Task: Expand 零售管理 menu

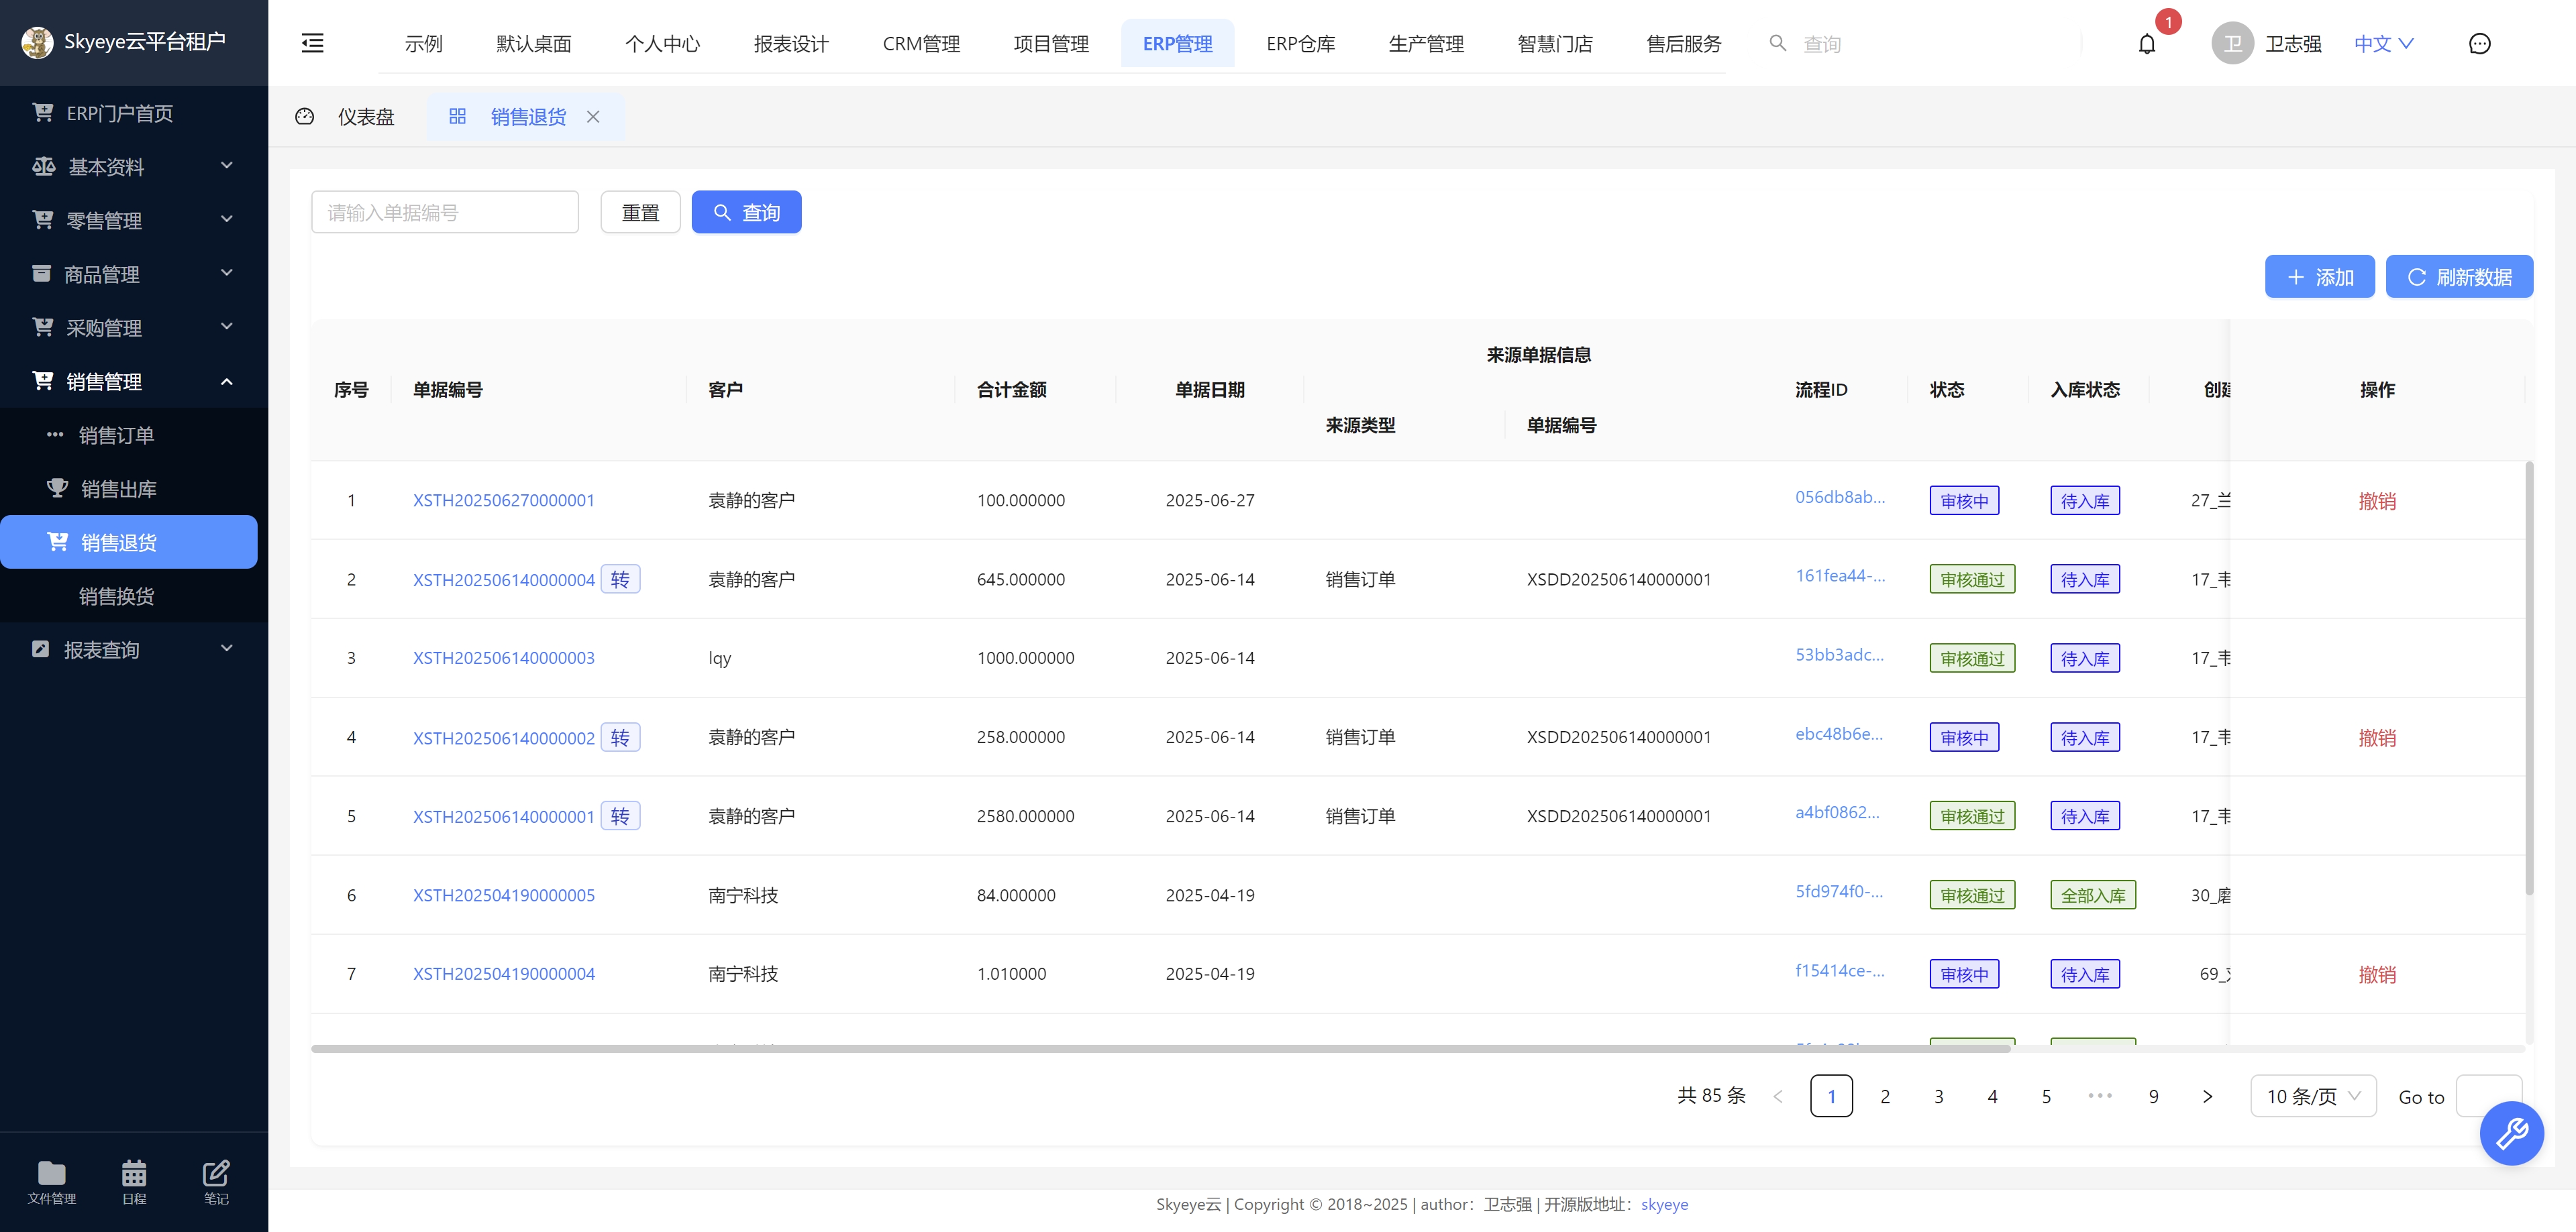Action: 134,220
